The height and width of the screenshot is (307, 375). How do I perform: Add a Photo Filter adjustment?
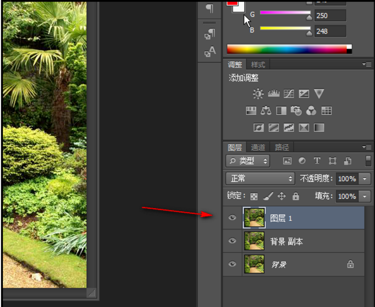tap(296, 111)
